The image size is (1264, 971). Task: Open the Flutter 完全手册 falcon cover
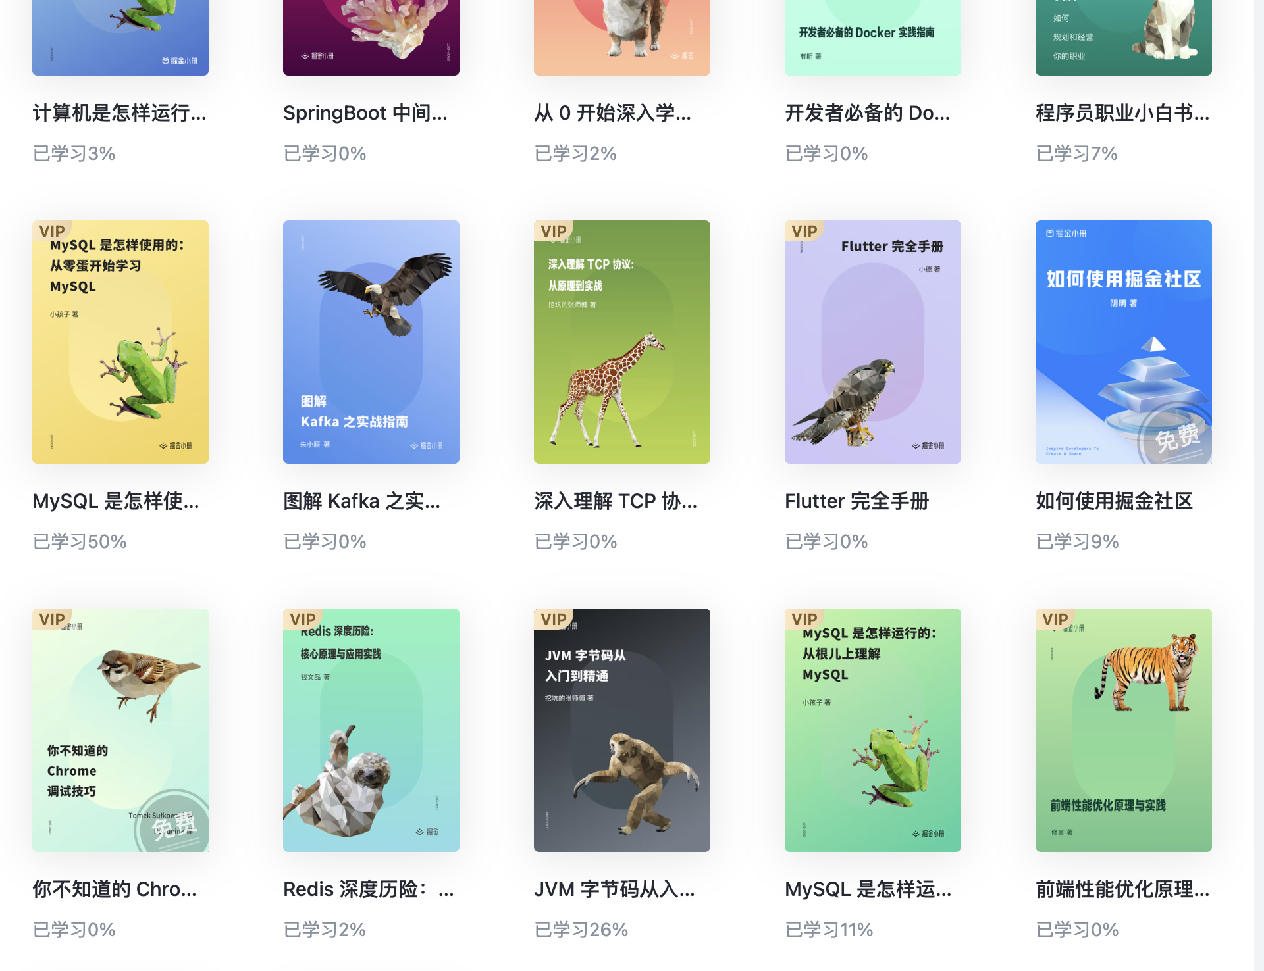click(873, 342)
